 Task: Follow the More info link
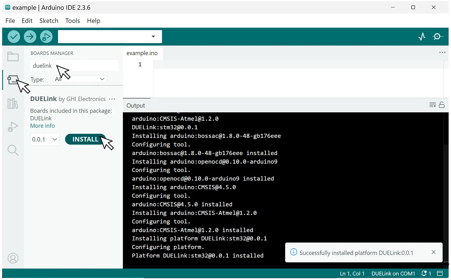click(42, 126)
